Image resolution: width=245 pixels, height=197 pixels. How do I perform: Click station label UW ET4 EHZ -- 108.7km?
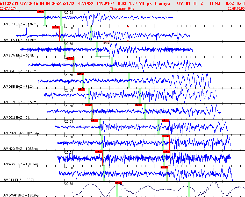pyautogui.click(x=20, y=180)
